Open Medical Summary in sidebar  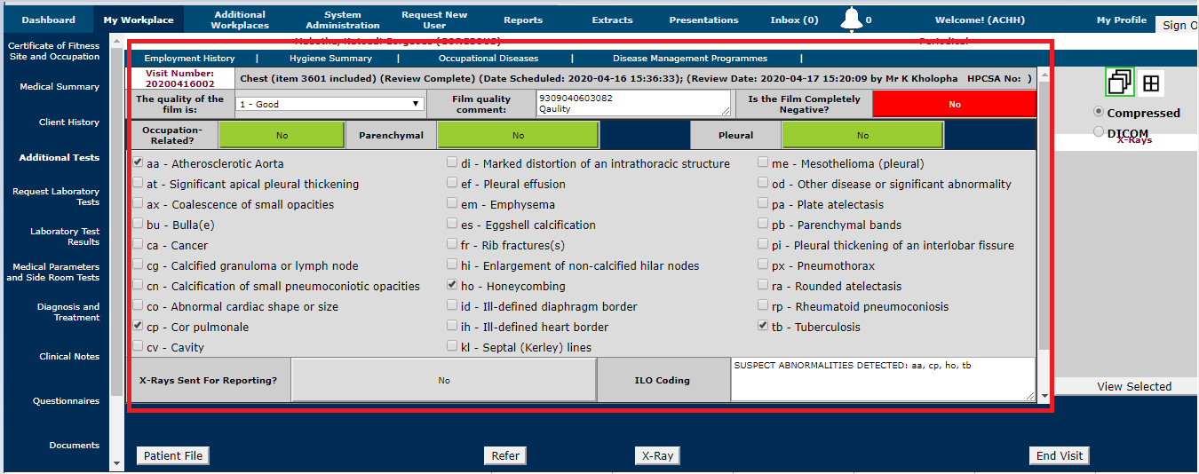[x=60, y=87]
